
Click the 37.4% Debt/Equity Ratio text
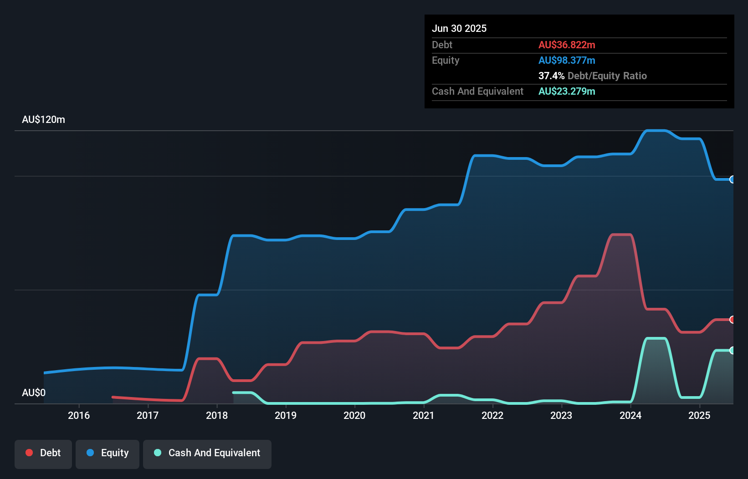tap(593, 76)
